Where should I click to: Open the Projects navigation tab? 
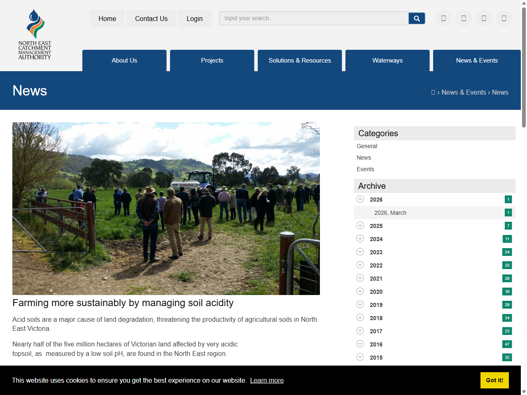coord(212,60)
